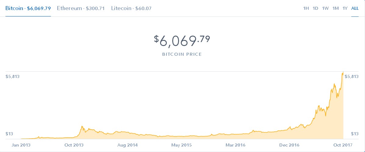Click the Oct 2013 axis label
This screenshot has height=152, width=365.
74,145
